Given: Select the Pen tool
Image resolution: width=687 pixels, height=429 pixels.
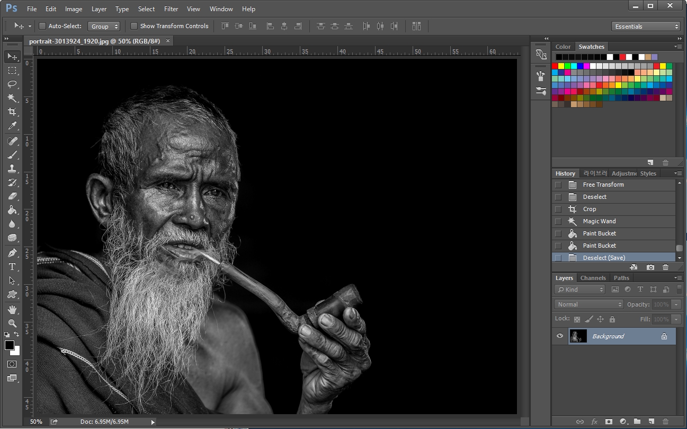Looking at the screenshot, I should (12, 253).
